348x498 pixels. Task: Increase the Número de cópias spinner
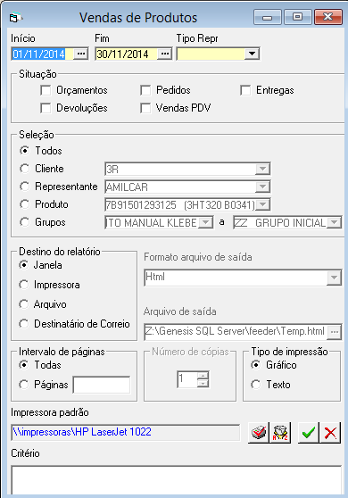pyautogui.click(x=203, y=376)
